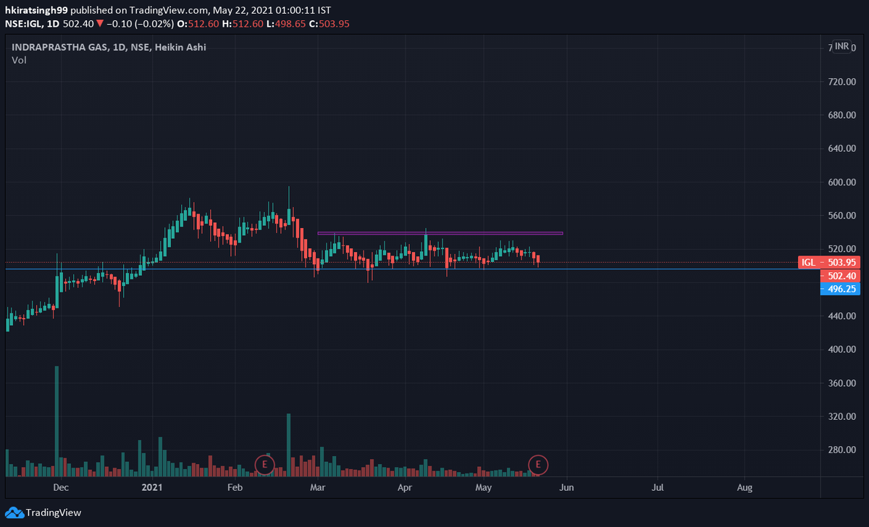Click the 360.00 price axis label
This screenshot has height=527, width=869.
pos(842,383)
